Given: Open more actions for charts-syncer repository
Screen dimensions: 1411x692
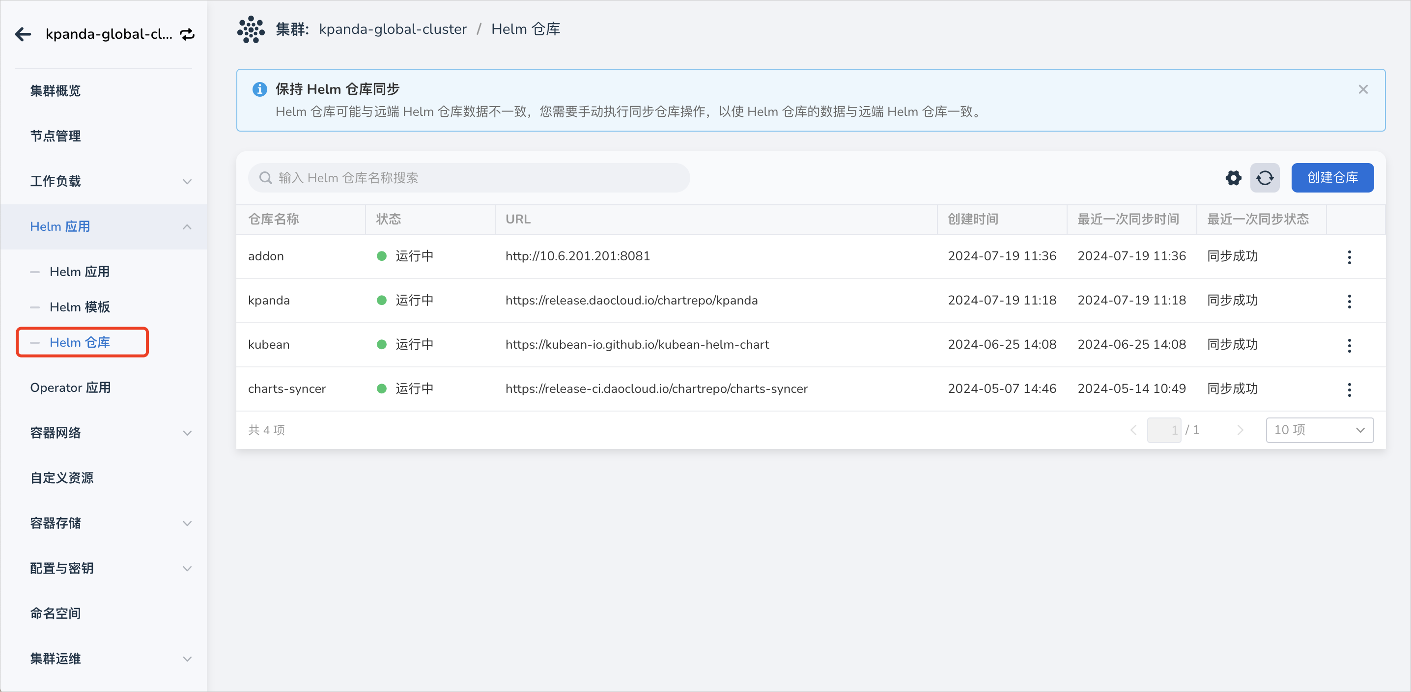Looking at the screenshot, I should click(1349, 390).
